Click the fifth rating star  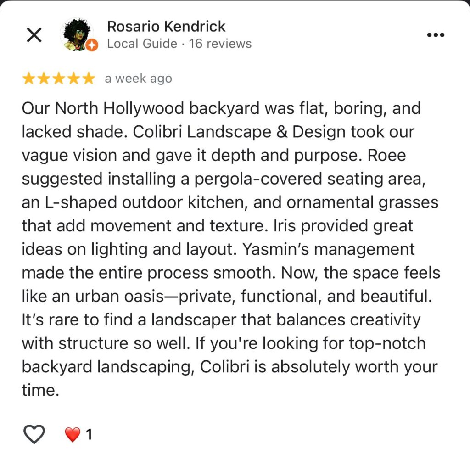pyautogui.click(x=88, y=79)
